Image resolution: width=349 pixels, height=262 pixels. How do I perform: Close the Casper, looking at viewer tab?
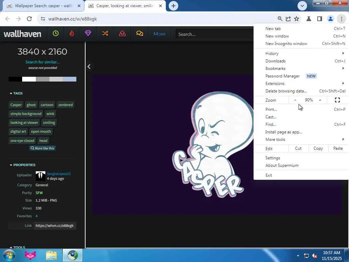[161, 6]
